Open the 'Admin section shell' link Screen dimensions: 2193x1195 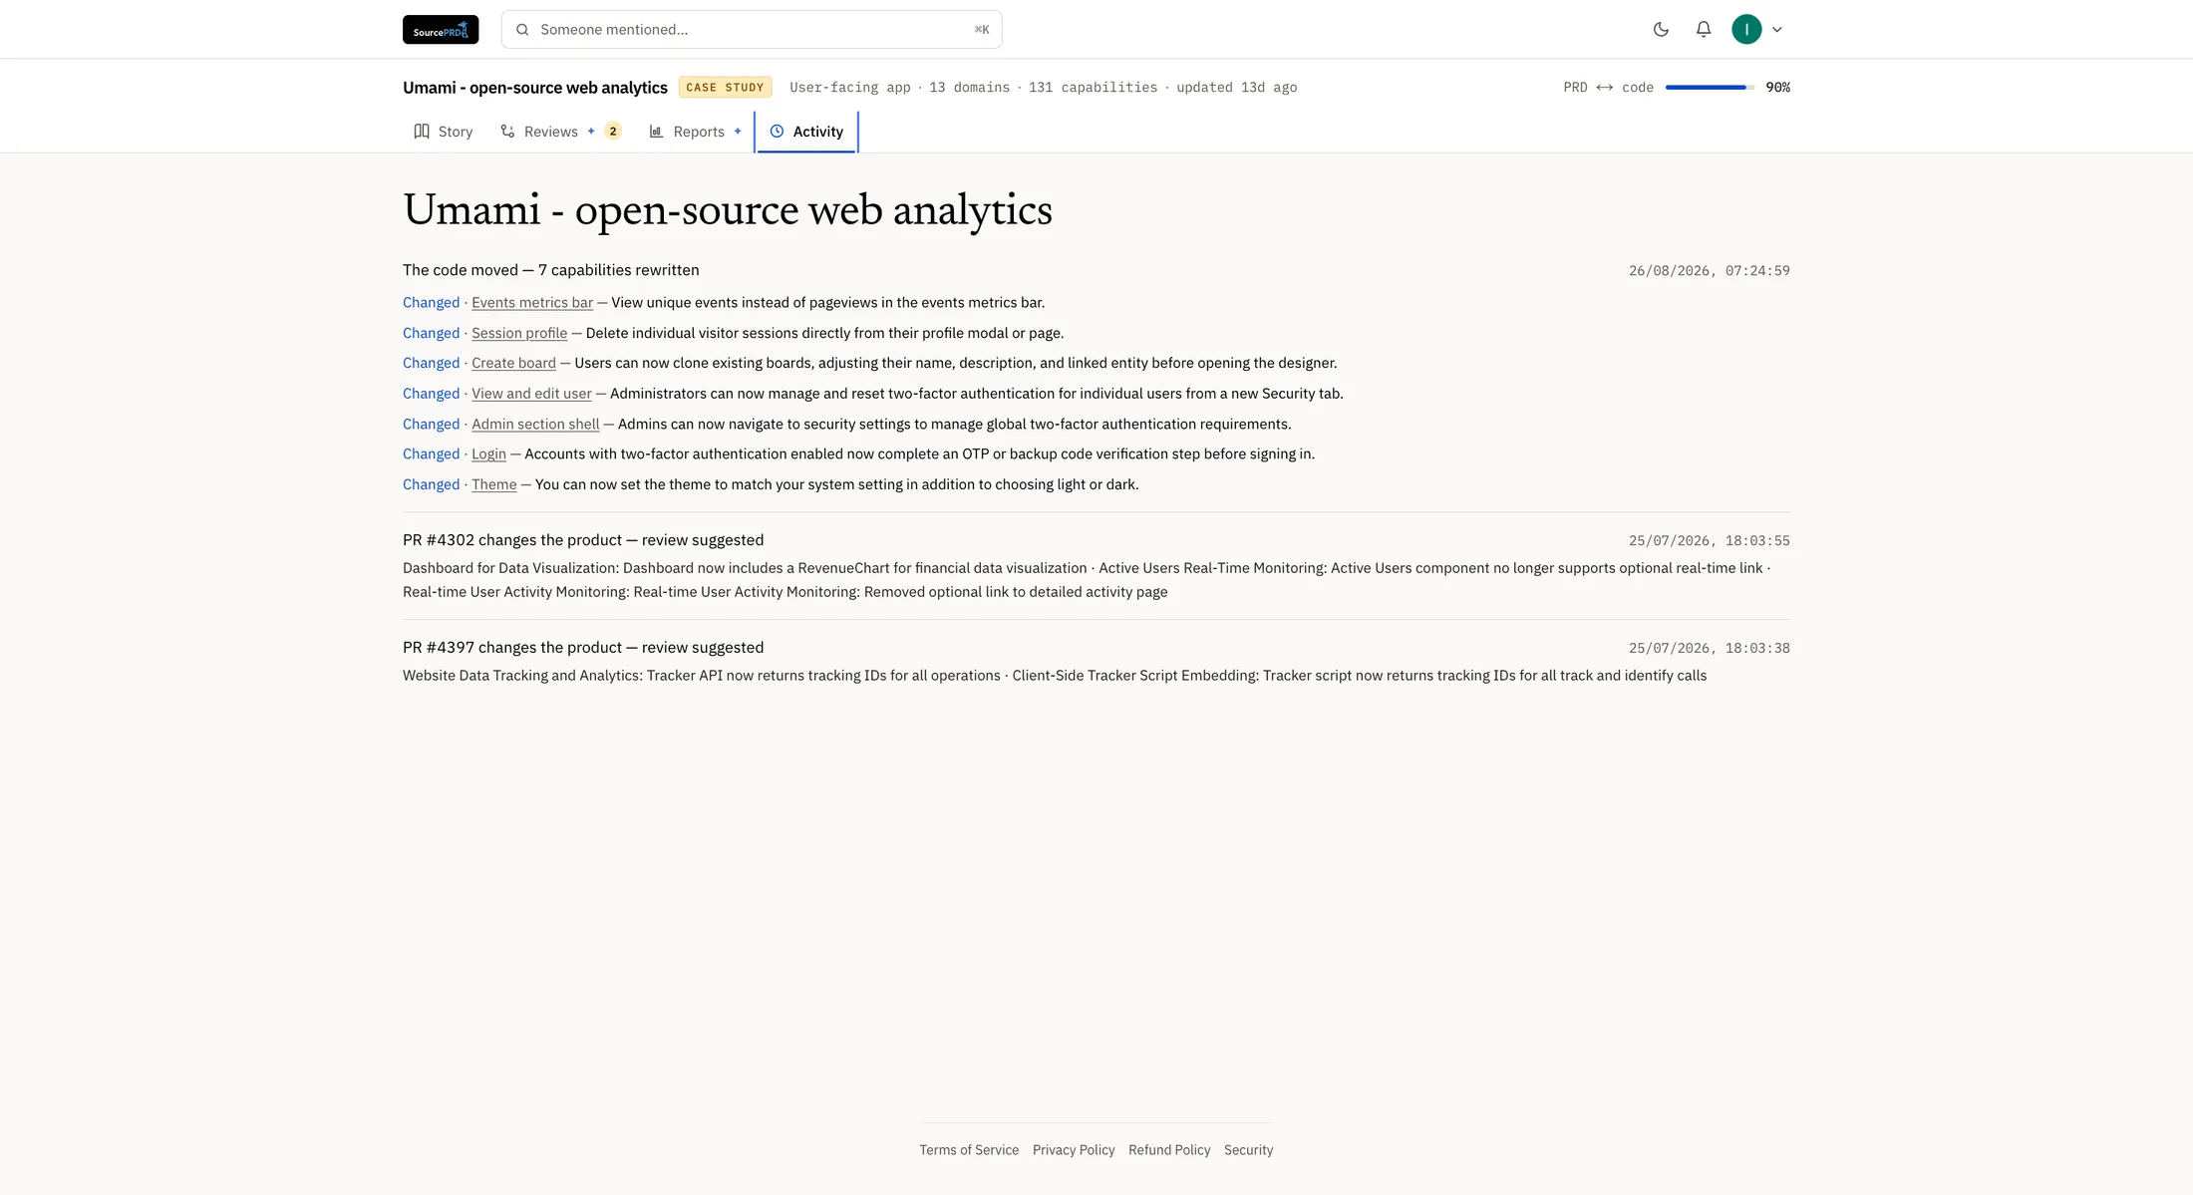click(x=535, y=424)
